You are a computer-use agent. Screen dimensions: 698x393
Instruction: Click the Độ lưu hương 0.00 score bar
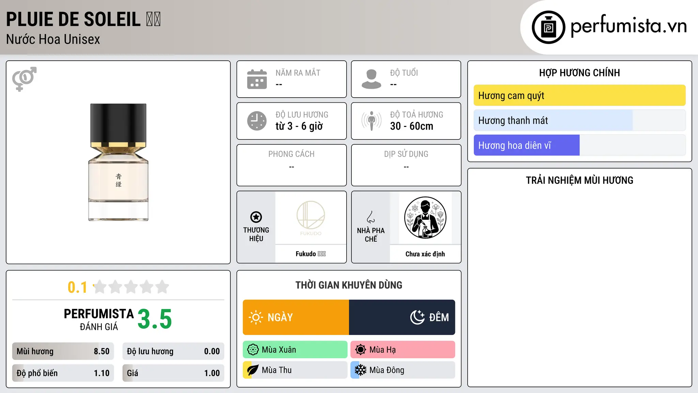pos(173,351)
